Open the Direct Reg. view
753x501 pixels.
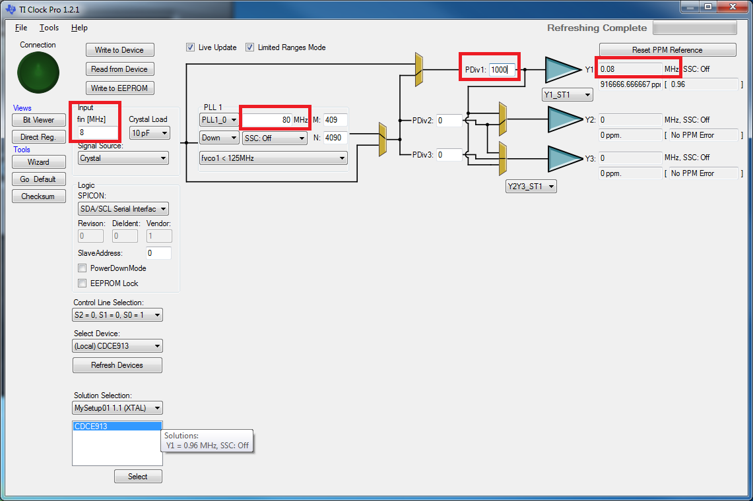[x=39, y=136]
